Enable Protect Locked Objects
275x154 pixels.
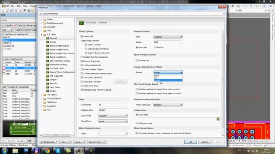point(82,69)
